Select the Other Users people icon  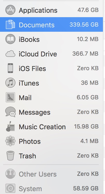tap(10, 174)
